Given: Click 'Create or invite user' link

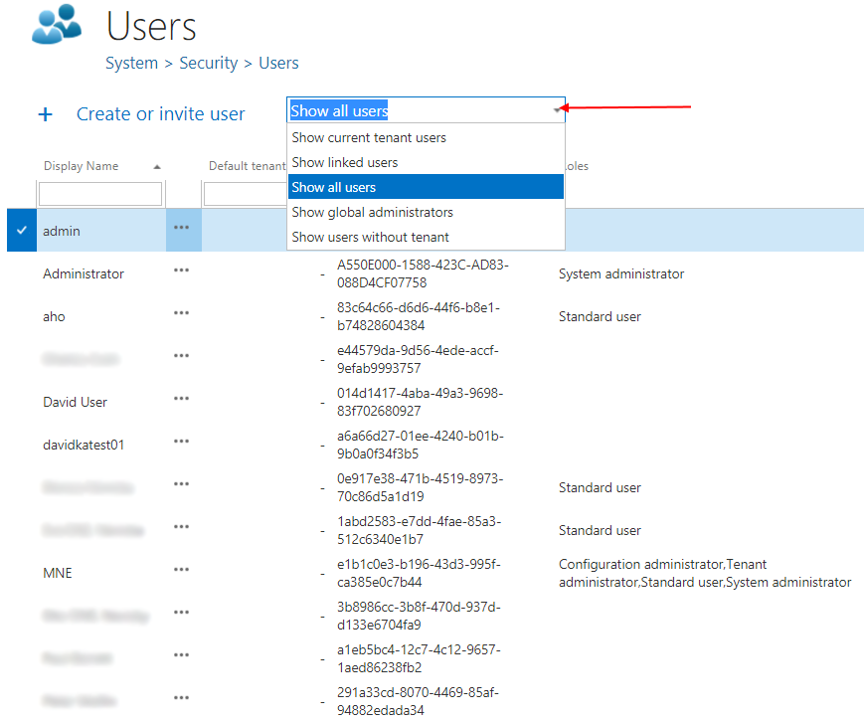Looking at the screenshot, I should 160,114.
